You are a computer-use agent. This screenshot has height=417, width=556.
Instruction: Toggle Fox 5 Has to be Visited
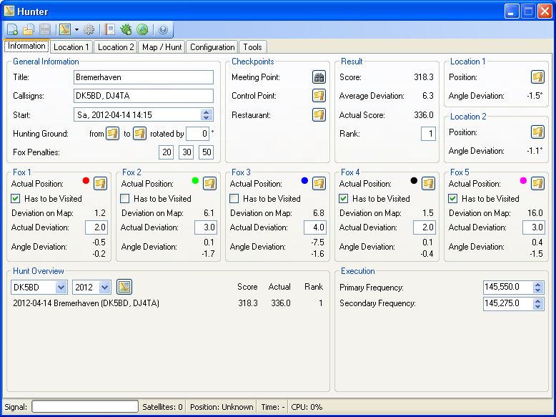453,199
